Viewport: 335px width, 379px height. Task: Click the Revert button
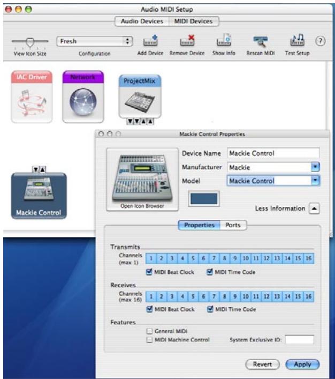(x=263, y=364)
